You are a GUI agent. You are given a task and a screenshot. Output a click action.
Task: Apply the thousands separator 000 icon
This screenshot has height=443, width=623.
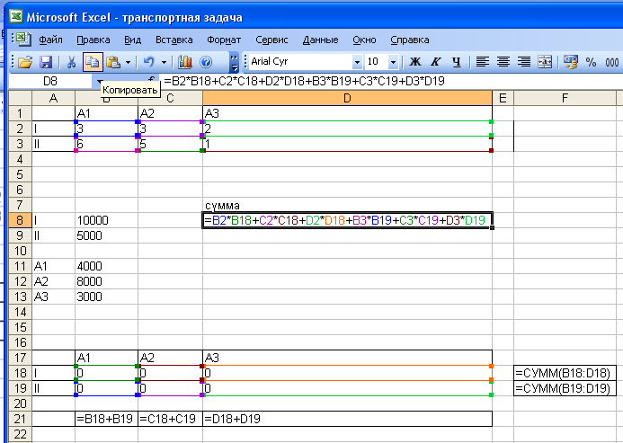tap(612, 62)
